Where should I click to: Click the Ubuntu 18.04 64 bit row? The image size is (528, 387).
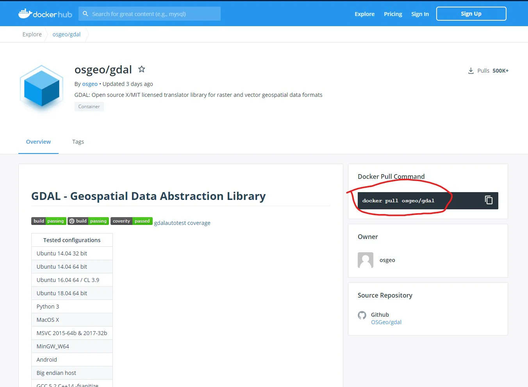pyautogui.click(x=72, y=293)
